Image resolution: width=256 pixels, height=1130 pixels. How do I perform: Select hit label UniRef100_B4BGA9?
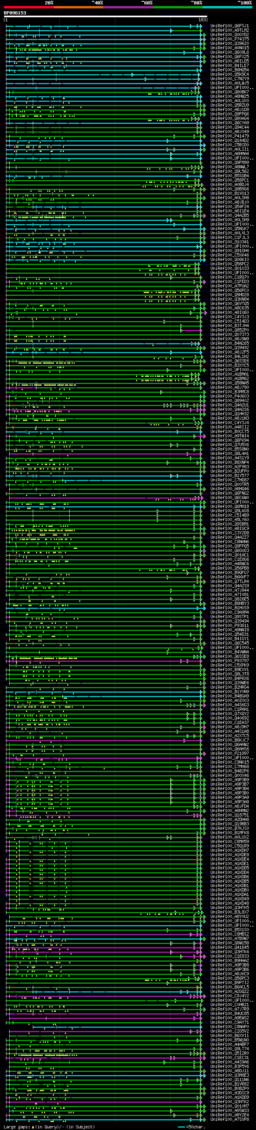click(x=230, y=696)
